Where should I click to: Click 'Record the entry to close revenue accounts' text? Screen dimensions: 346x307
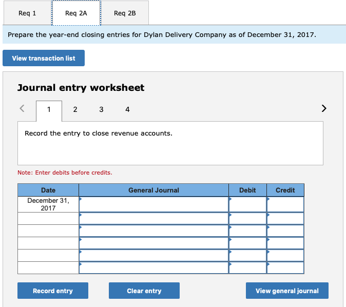[99, 133]
